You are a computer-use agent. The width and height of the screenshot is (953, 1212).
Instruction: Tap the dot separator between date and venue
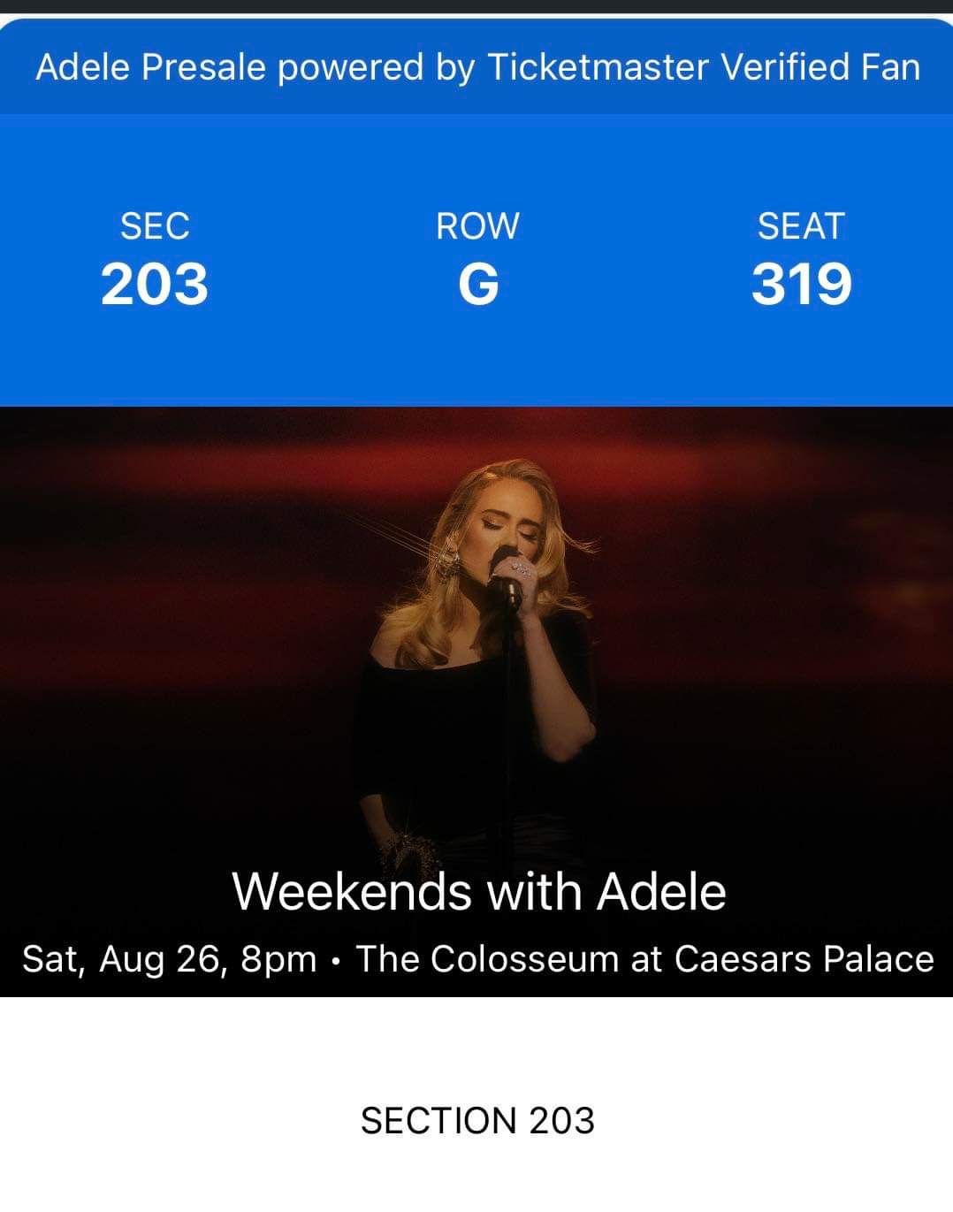336,960
